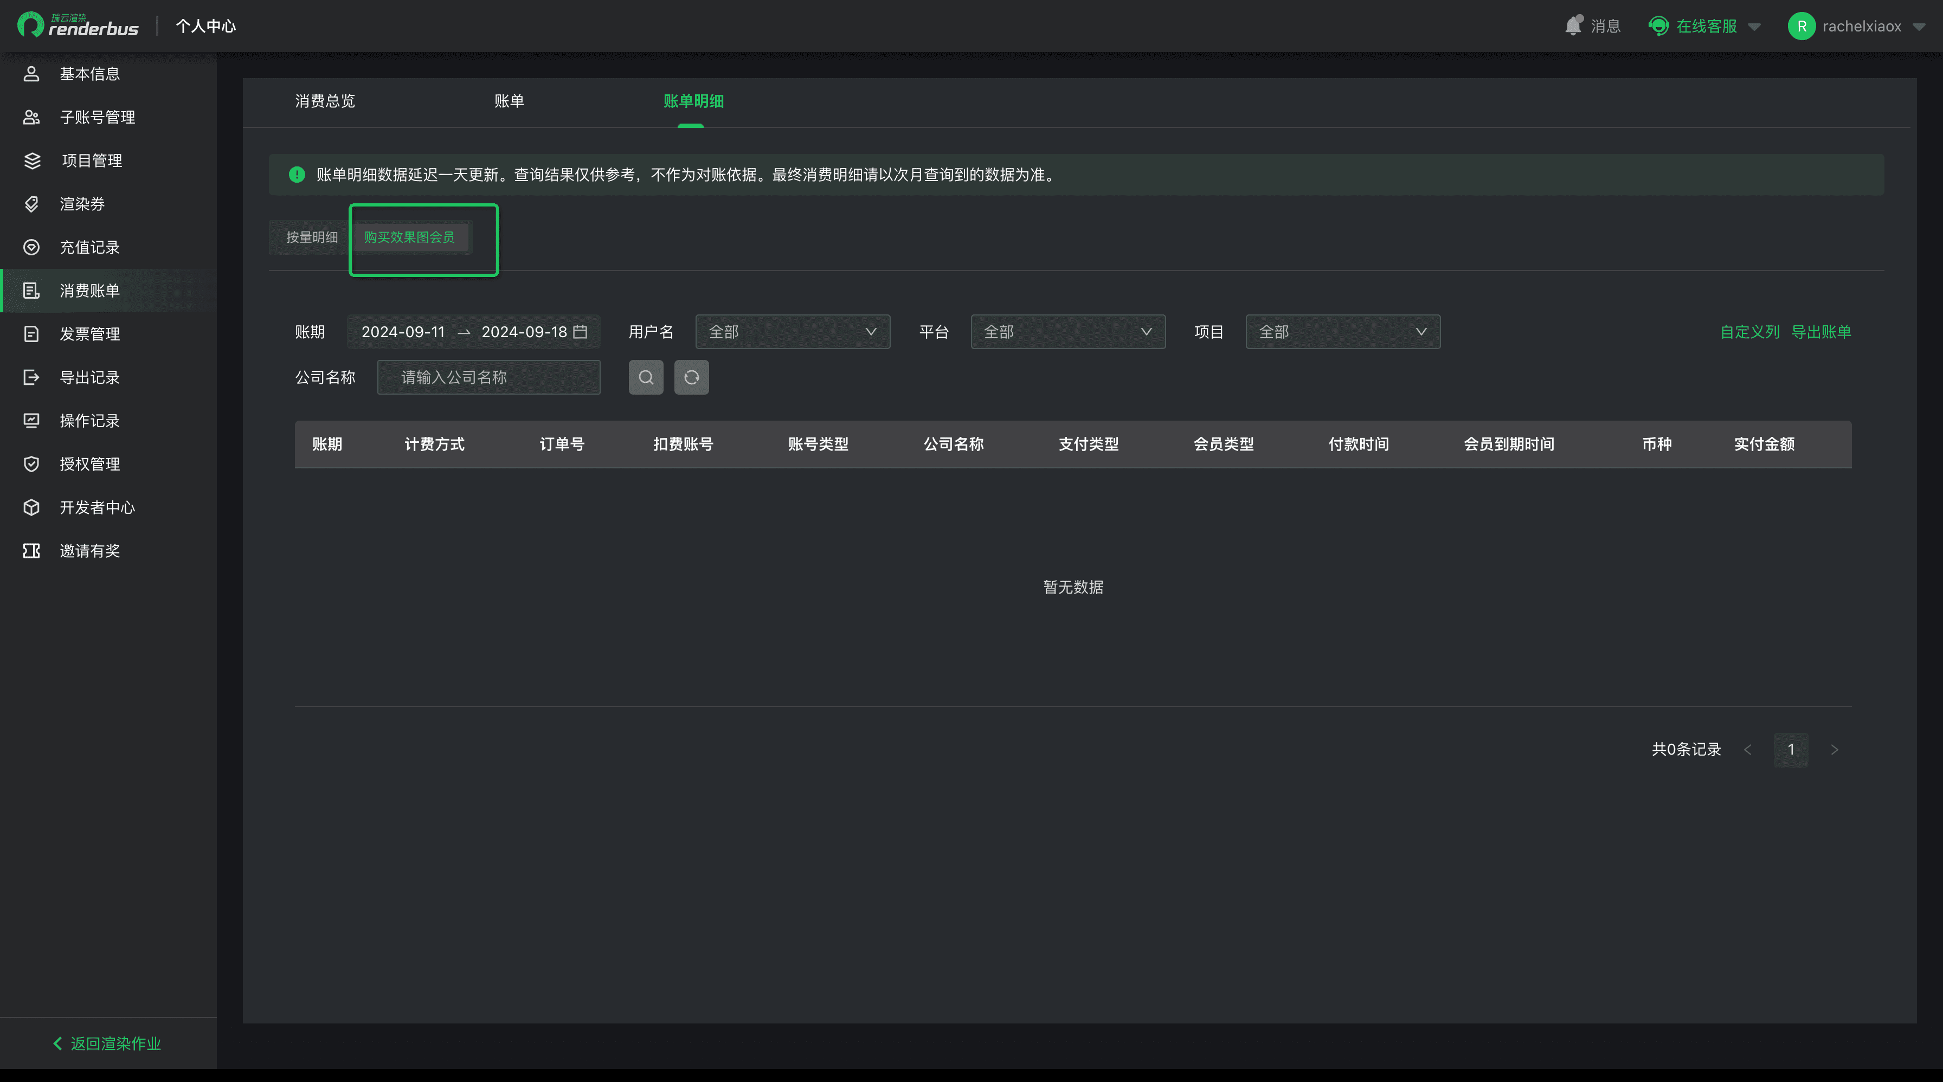Image resolution: width=1943 pixels, height=1082 pixels.
Task: Select the 购买效果图会员 toggle option
Action: coord(409,237)
